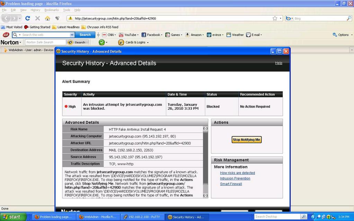Click the Stop Notifying Me button
The image size is (354, 221).
click(x=246, y=140)
